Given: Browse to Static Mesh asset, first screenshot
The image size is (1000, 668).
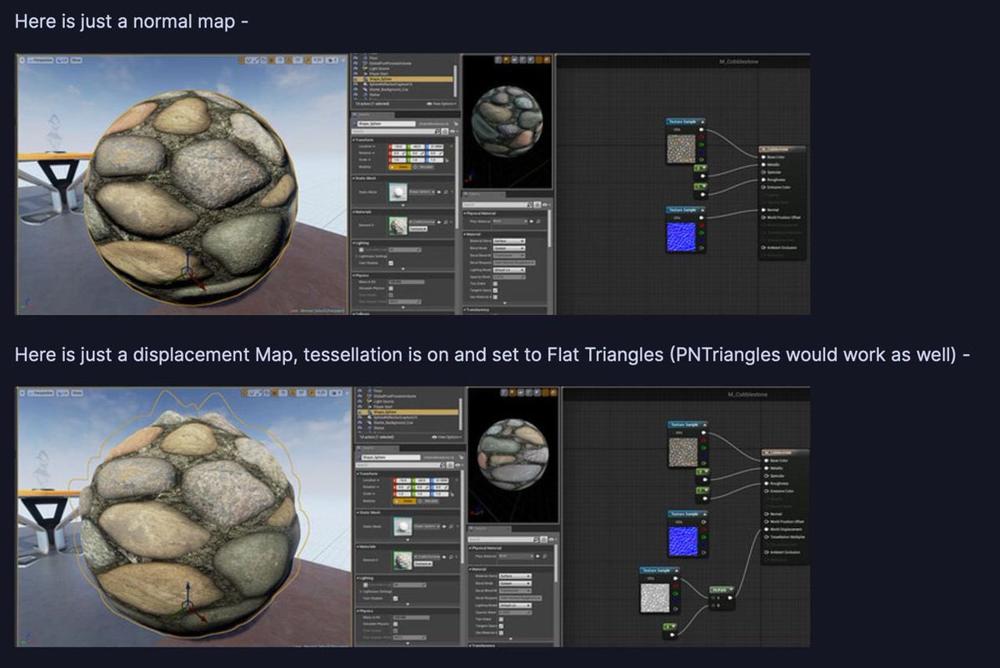Looking at the screenshot, I should tap(446, 192).
